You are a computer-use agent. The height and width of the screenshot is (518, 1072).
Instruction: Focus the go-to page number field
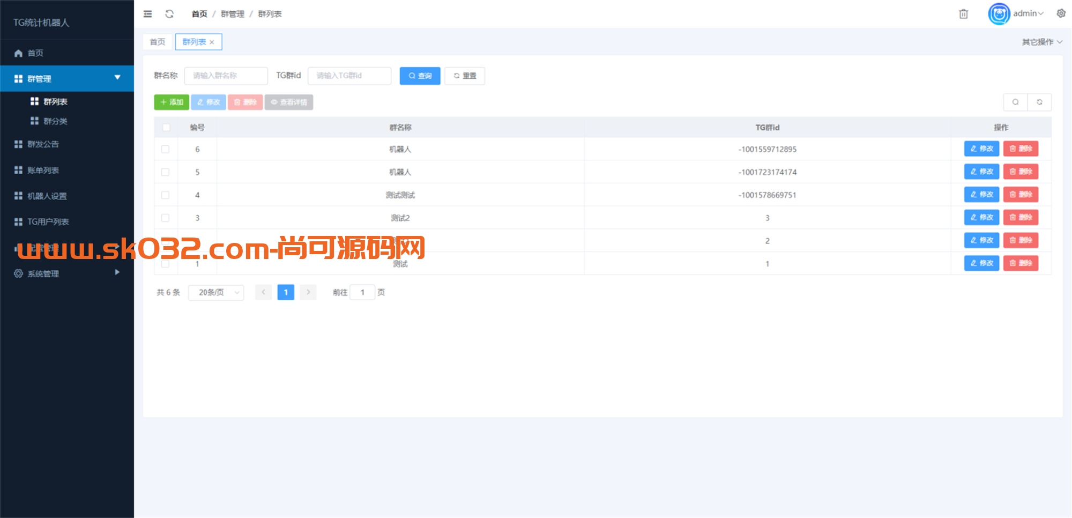(362, 292)
